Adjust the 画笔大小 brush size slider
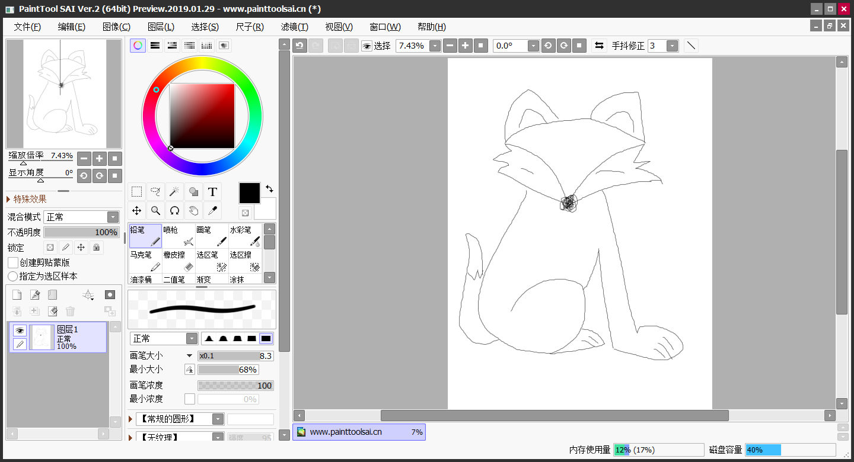854x462 pixels. click(x=235, y=356)
